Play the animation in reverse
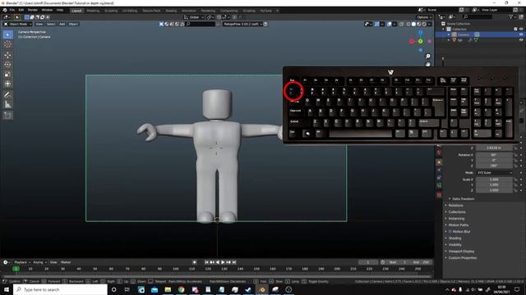The width and height of the screenshot is (526, 295). (218, 262)
